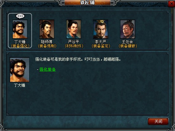This screenshot has width=175, height=131.
Task: Click the 严谷平 name text
Action: coord(73,42)
